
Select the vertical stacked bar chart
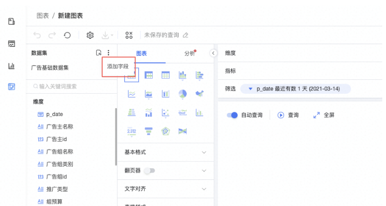(x=182, y=75)
